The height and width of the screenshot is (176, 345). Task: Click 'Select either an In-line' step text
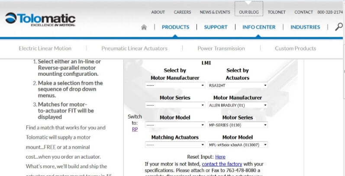[x=69, y=67]
